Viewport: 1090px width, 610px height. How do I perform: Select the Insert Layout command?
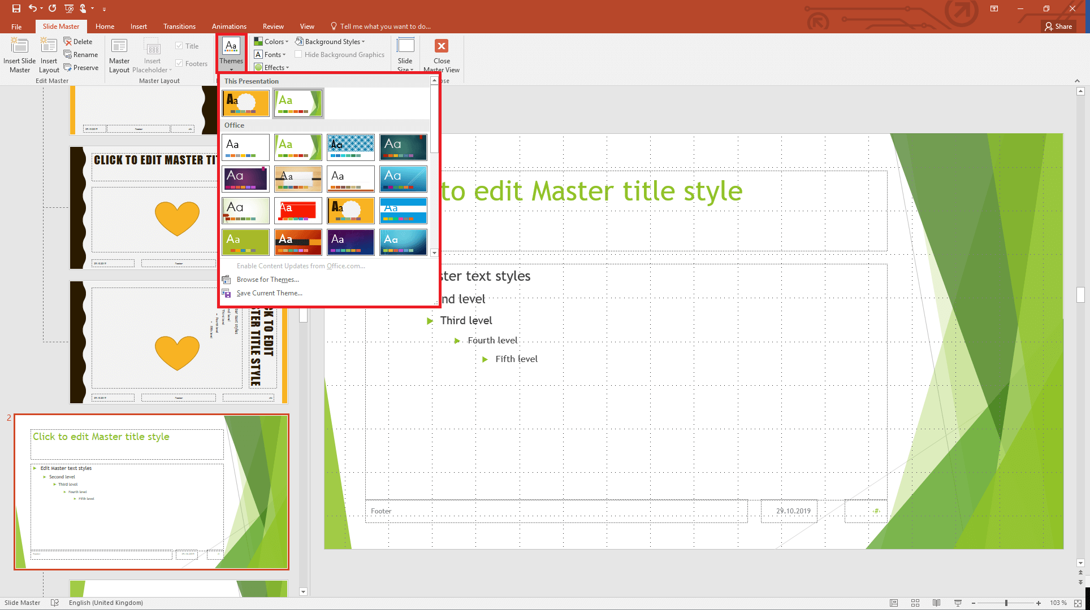[x=49, y=54]
